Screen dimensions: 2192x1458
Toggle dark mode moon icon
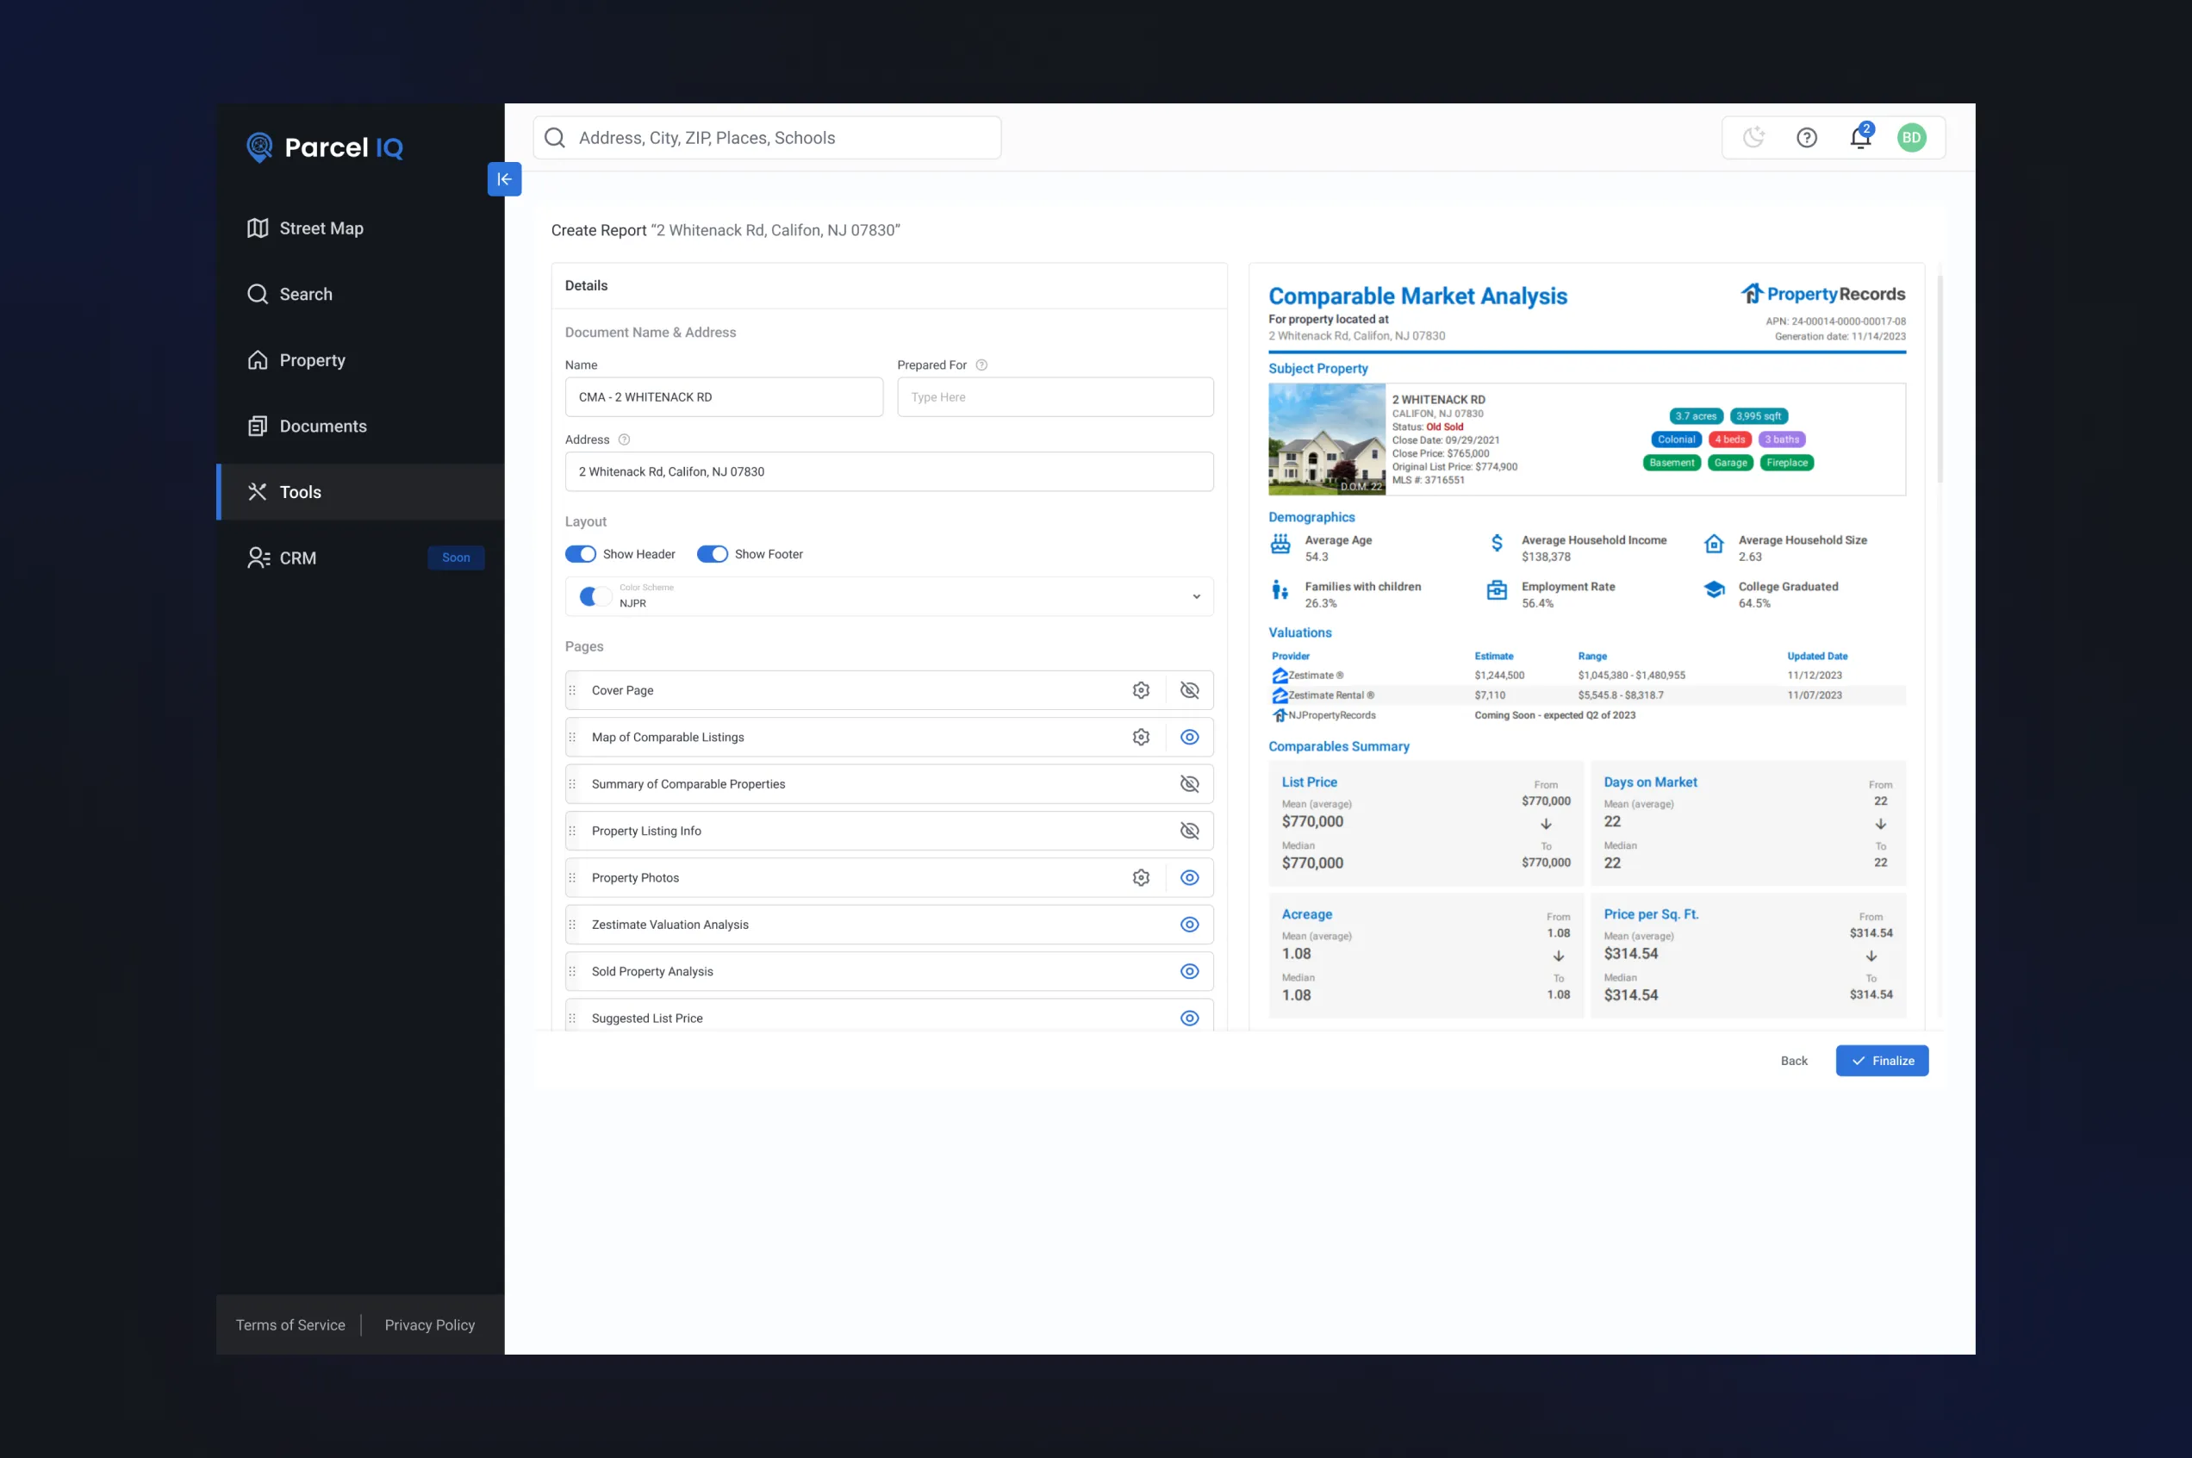click(x=1753, y=138)
